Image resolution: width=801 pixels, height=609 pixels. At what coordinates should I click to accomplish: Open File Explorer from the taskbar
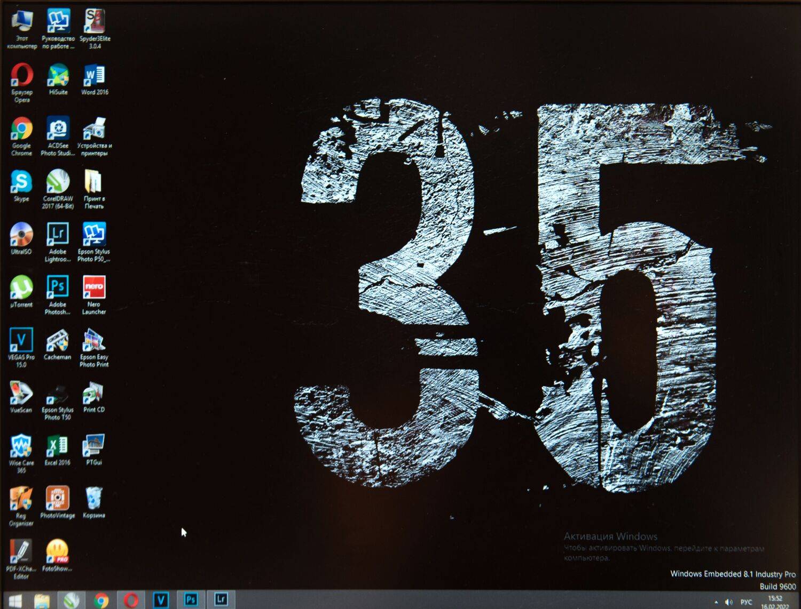(42, 600)
